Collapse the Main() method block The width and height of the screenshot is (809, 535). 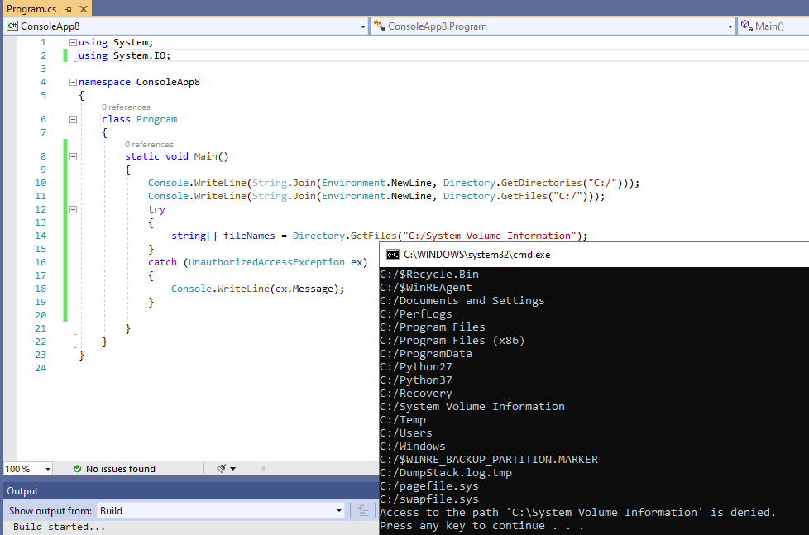coord(73,156)
